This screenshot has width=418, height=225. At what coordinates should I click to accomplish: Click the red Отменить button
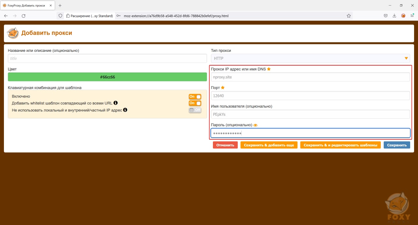tap(225, 145)
